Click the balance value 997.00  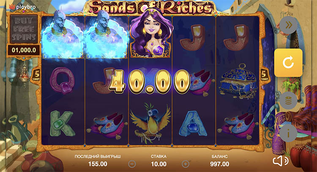[219, 164]
